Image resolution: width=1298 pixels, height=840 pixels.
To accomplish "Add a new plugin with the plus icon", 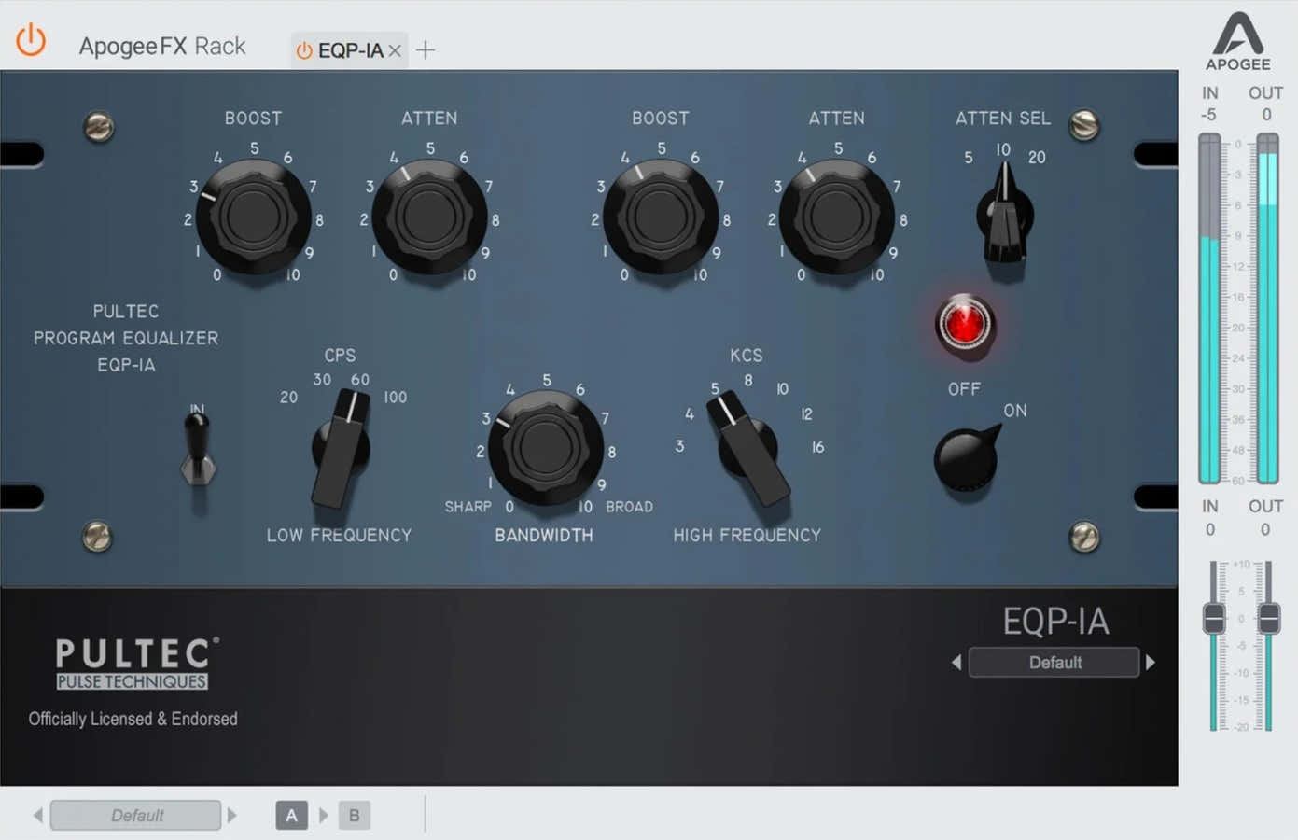I will [x=426, y=50].
